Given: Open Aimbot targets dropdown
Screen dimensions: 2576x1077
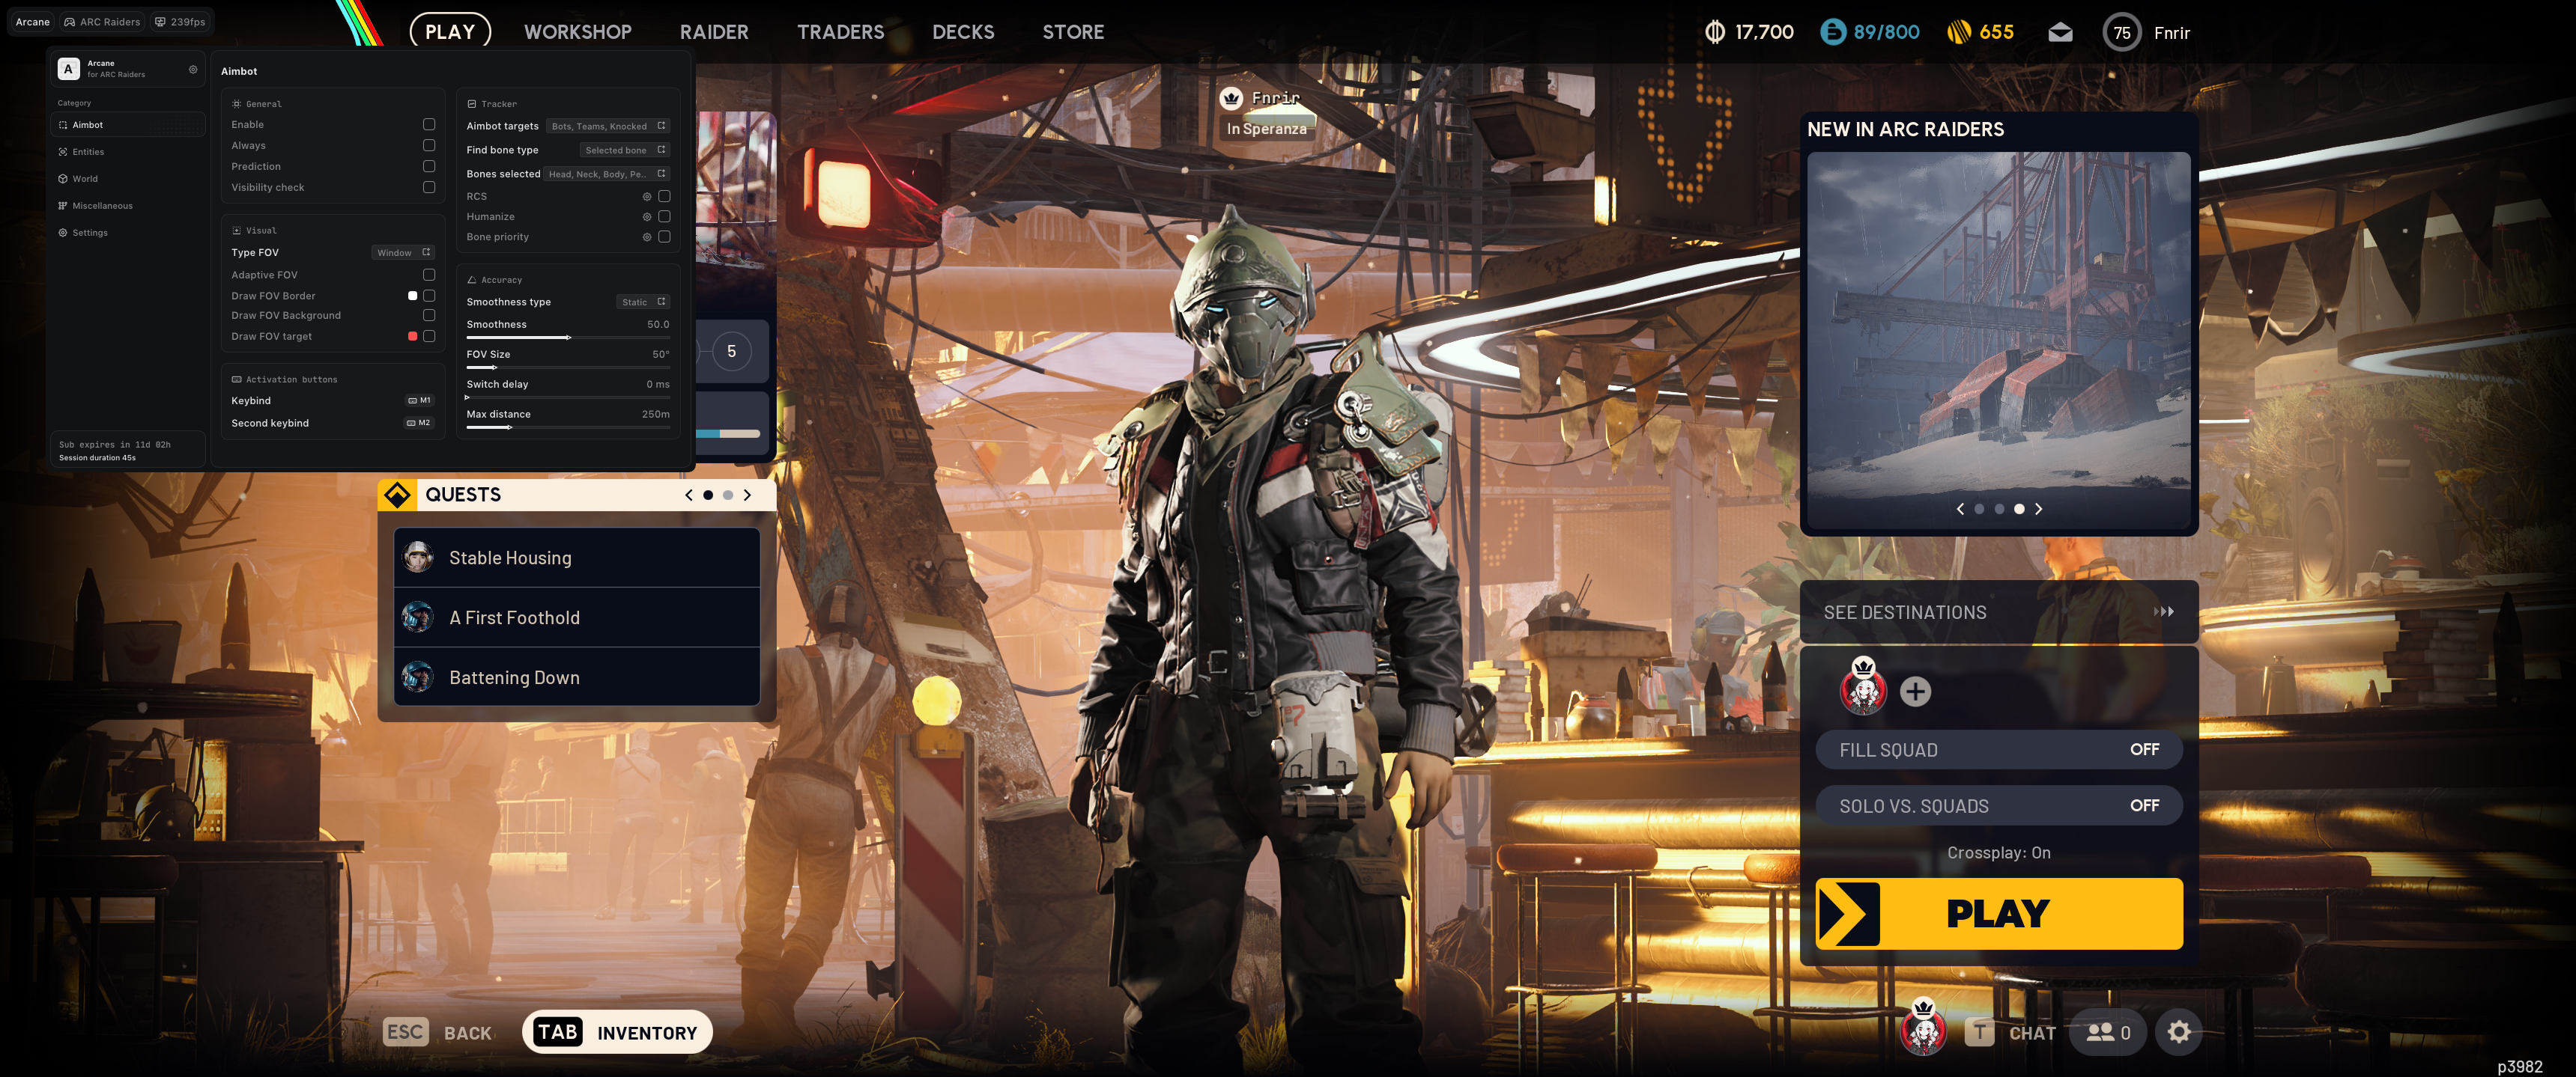Looking at the screenshot, I should click(x=608, y=127).
